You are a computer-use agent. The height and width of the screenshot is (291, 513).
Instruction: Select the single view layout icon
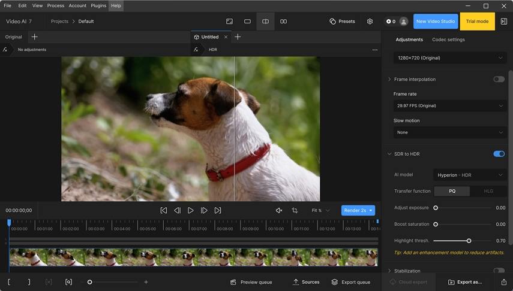click(247, 21)
